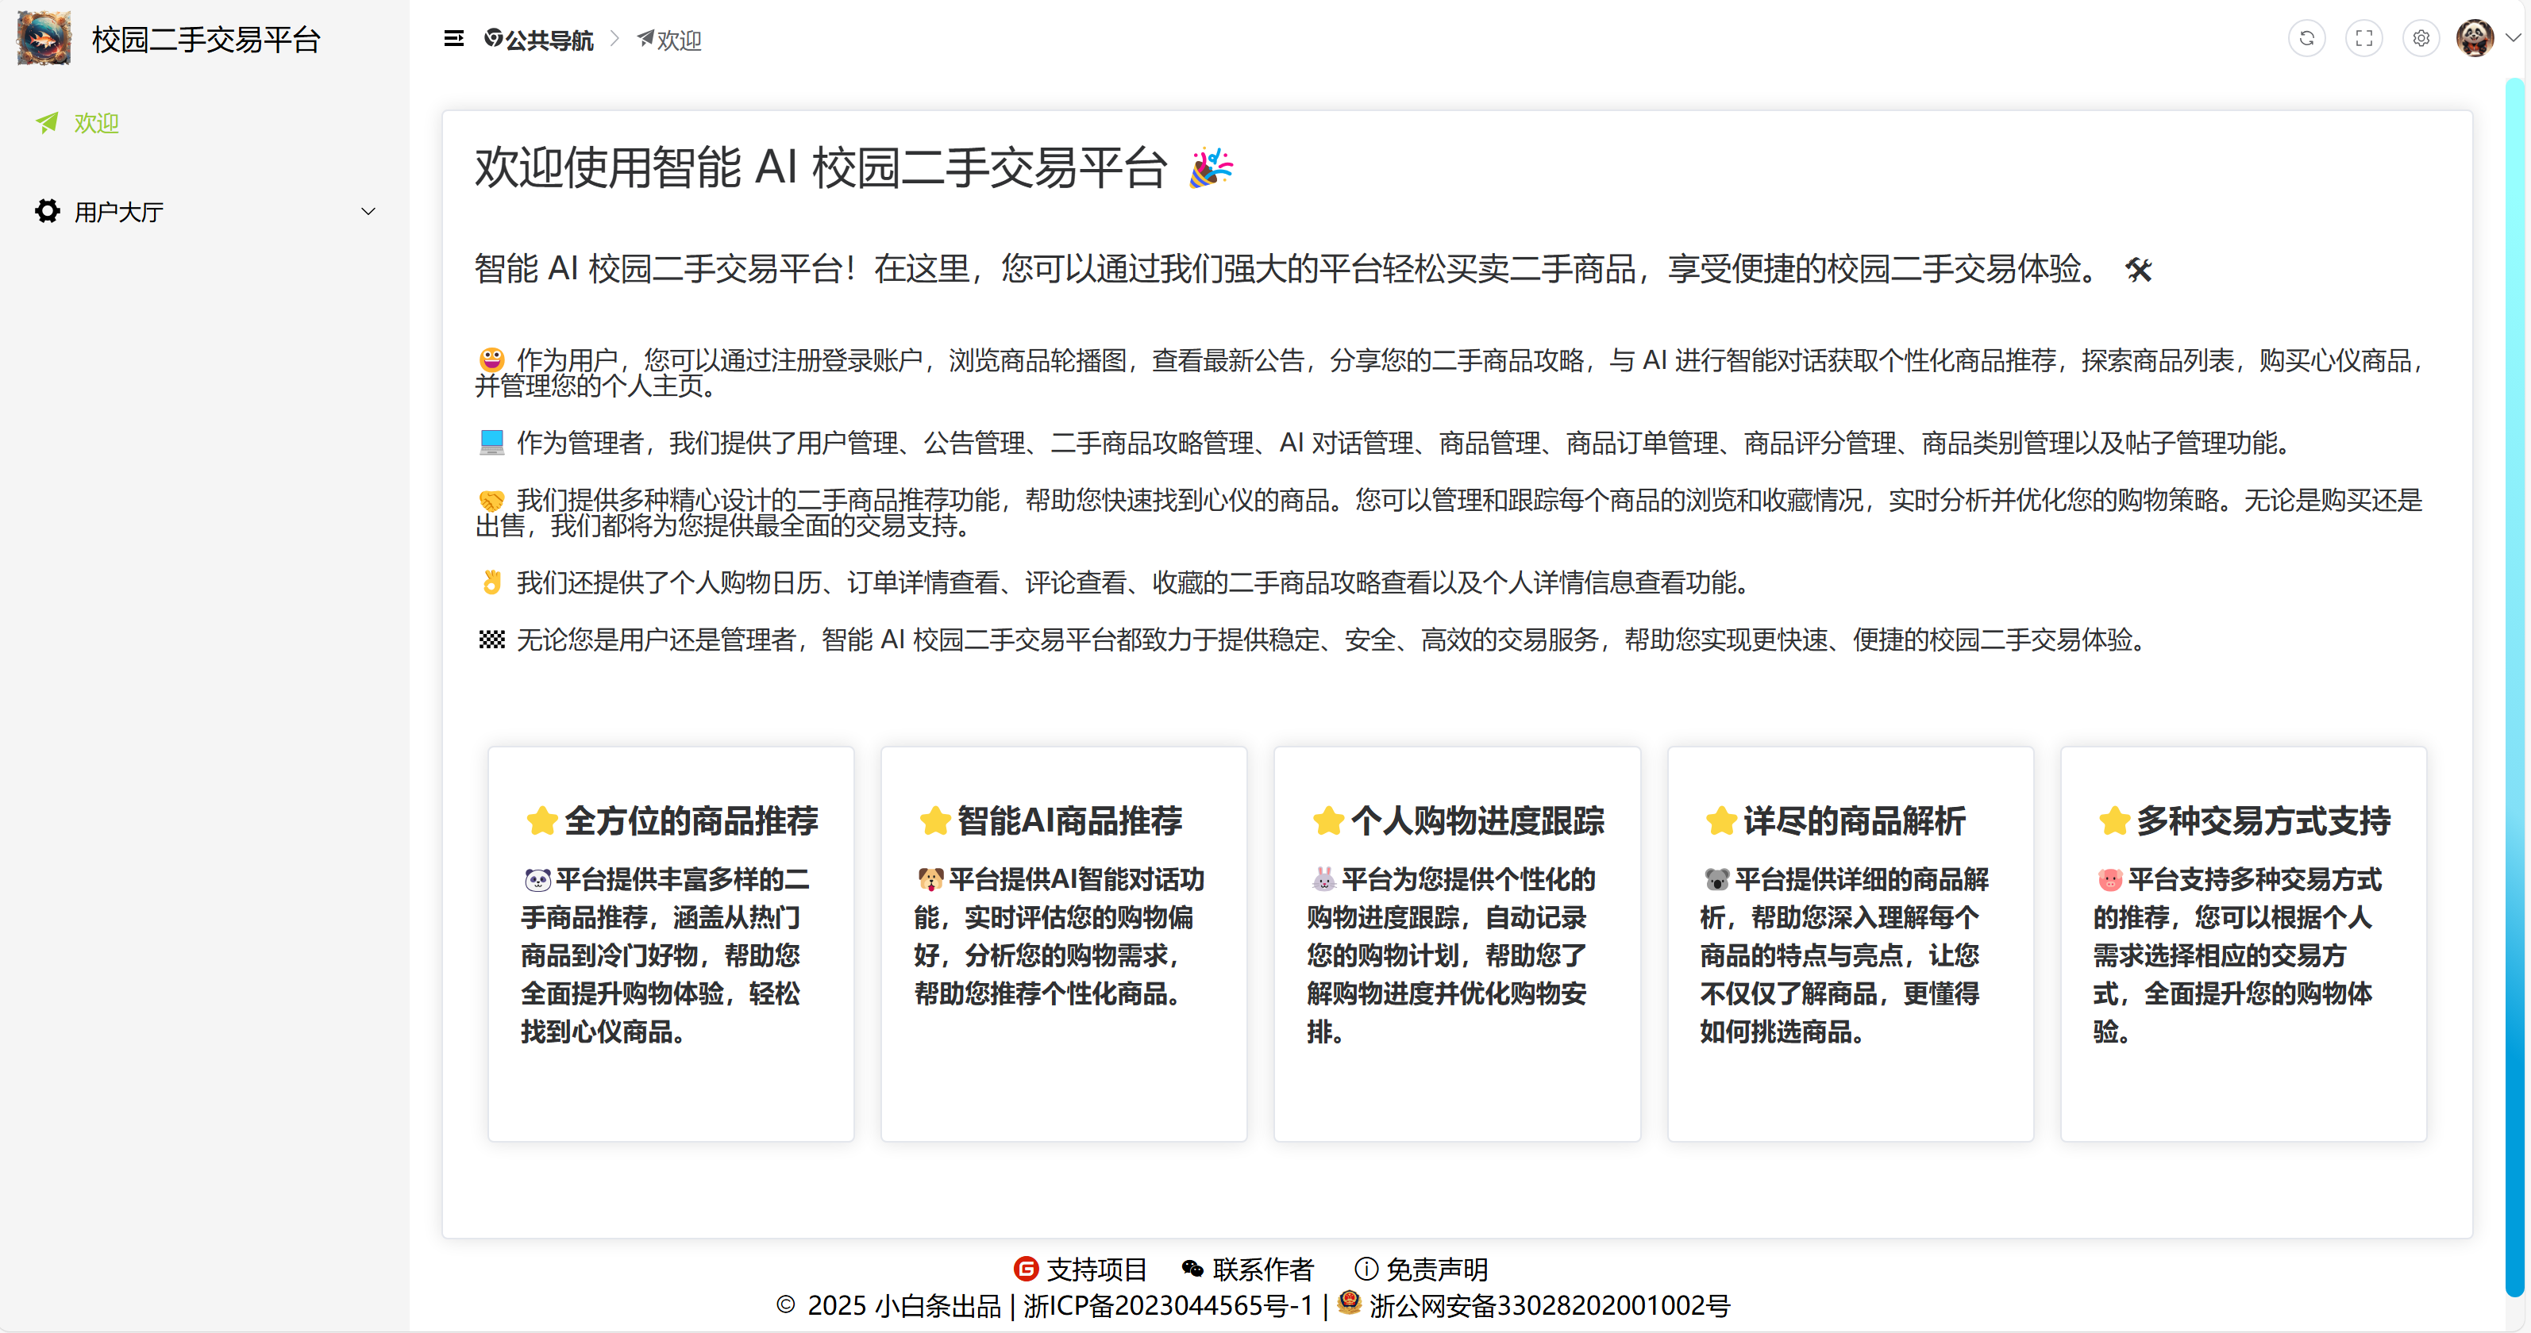2531x1333 pixels.
Task: Click the 用户大厅 gear icon
Action: [47, 211]
